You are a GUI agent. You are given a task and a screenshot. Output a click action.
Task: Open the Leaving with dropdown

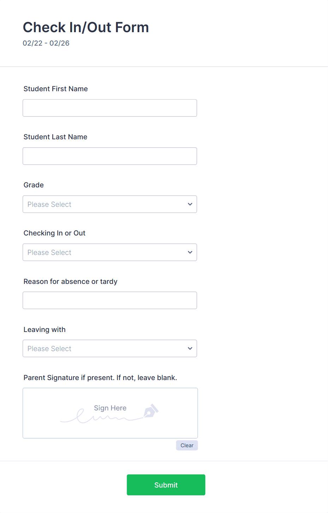coord(110,348)
